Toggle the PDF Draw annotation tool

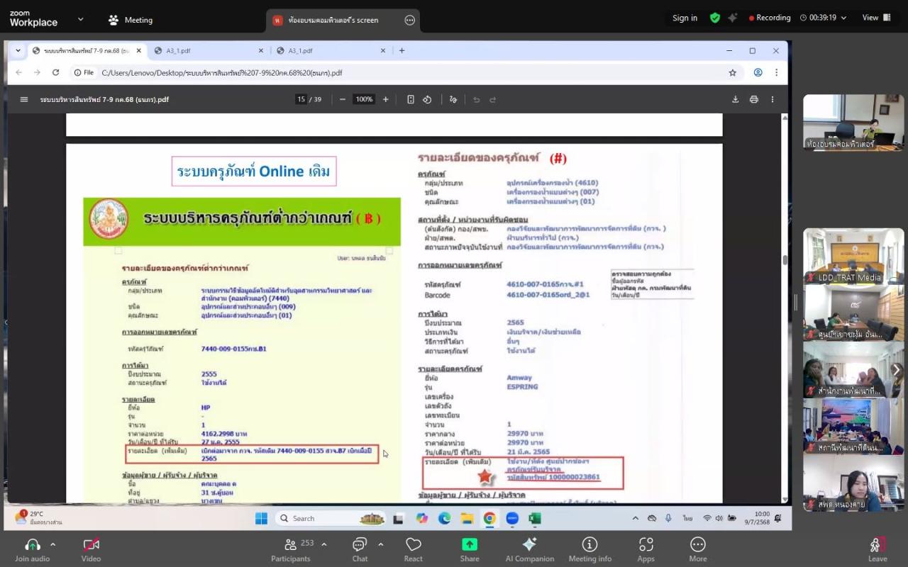coord(453,99)
